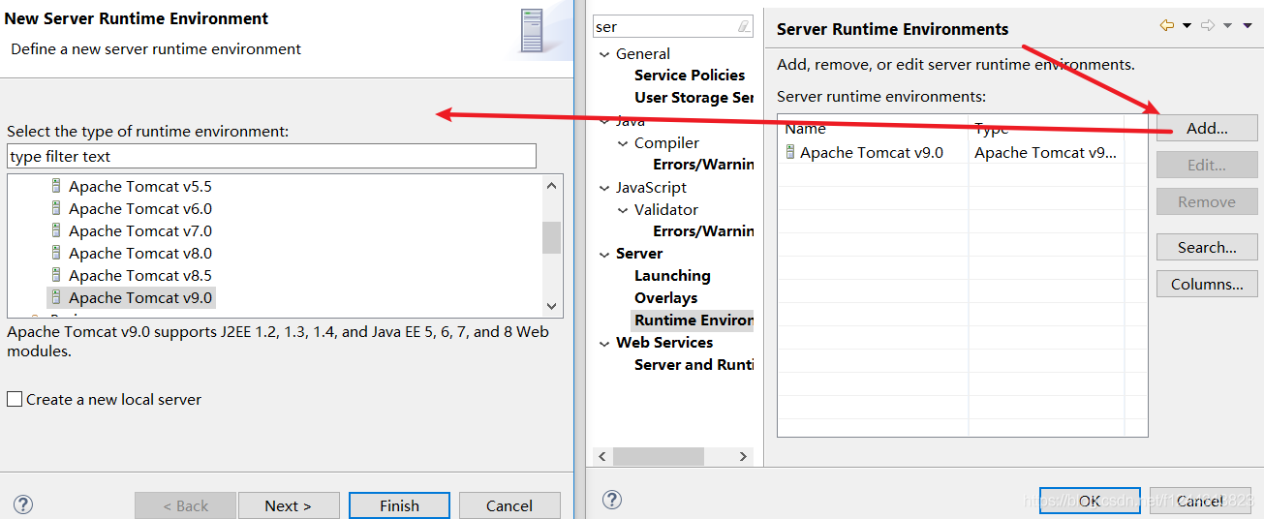Click the runtime type list scrollbar thumb
The height and width of the screenshot is (519, 1264).
click(552, 237)
